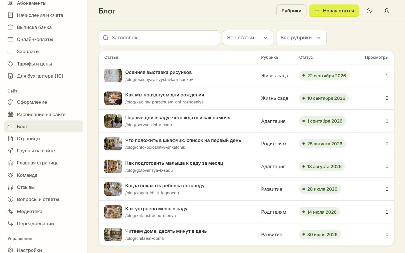Click the Настройки gear icon
The width and height of the screenshot is (405, 253).
pyautogui.click(x=10, y=250)
